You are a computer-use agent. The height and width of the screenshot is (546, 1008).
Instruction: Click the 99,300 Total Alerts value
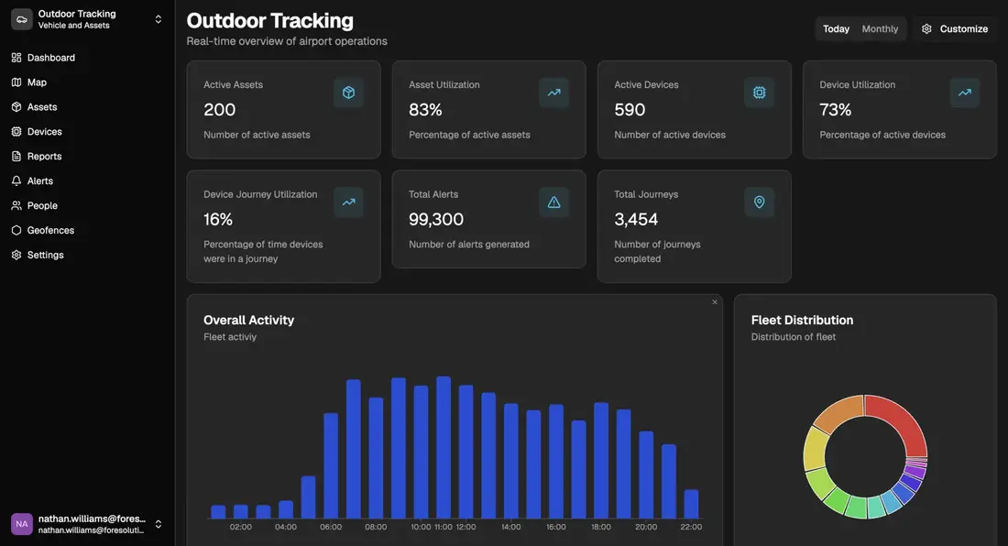[x=436, y=220]
